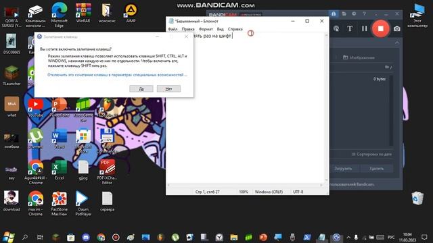Click the UTF-8 encoding in Notepad status bar

coord(298,192)
